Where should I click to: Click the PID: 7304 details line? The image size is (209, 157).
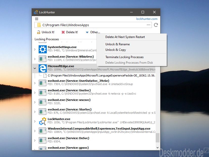(x=90, y=84)
